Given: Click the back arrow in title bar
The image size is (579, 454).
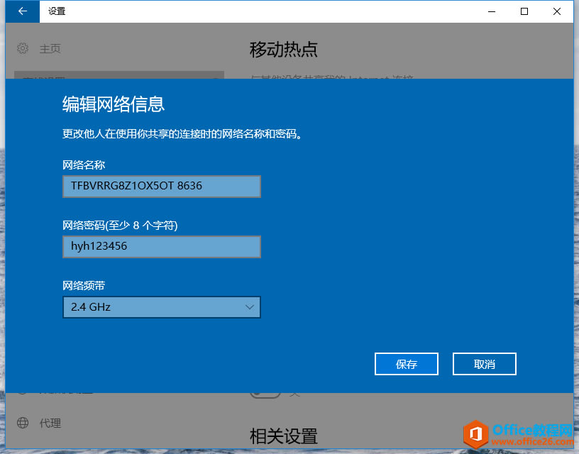Looking at the screenshot, I should point(23,11).
